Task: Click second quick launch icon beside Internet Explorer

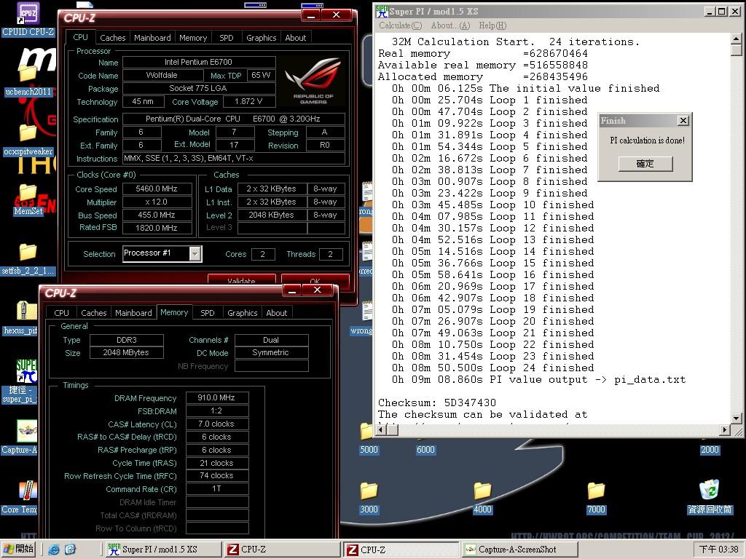Action: 70,550
